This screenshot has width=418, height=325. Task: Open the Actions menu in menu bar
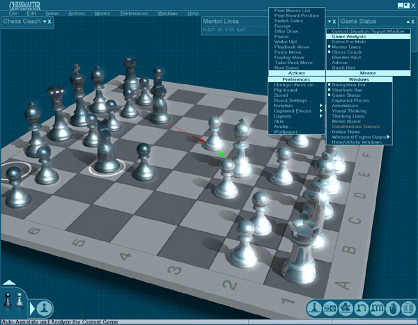click(x=77, y=13)
